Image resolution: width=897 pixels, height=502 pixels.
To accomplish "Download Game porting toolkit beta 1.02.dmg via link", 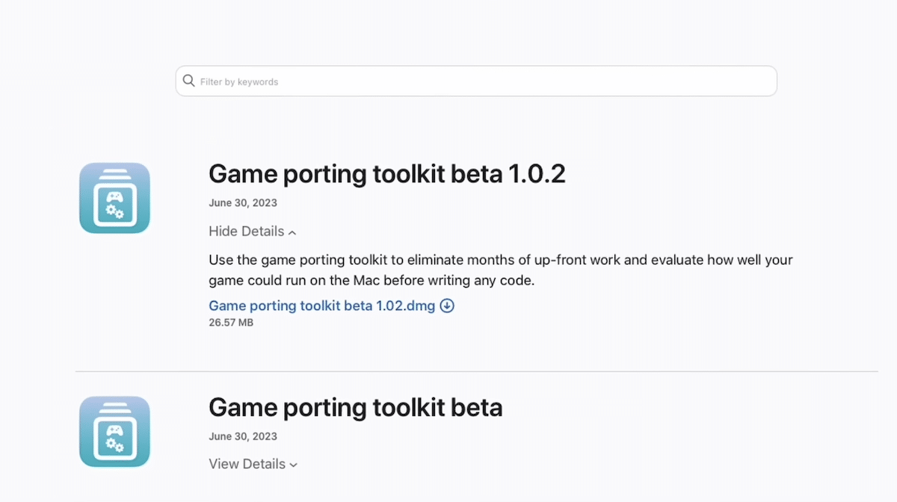I will [x=321, y=306].
